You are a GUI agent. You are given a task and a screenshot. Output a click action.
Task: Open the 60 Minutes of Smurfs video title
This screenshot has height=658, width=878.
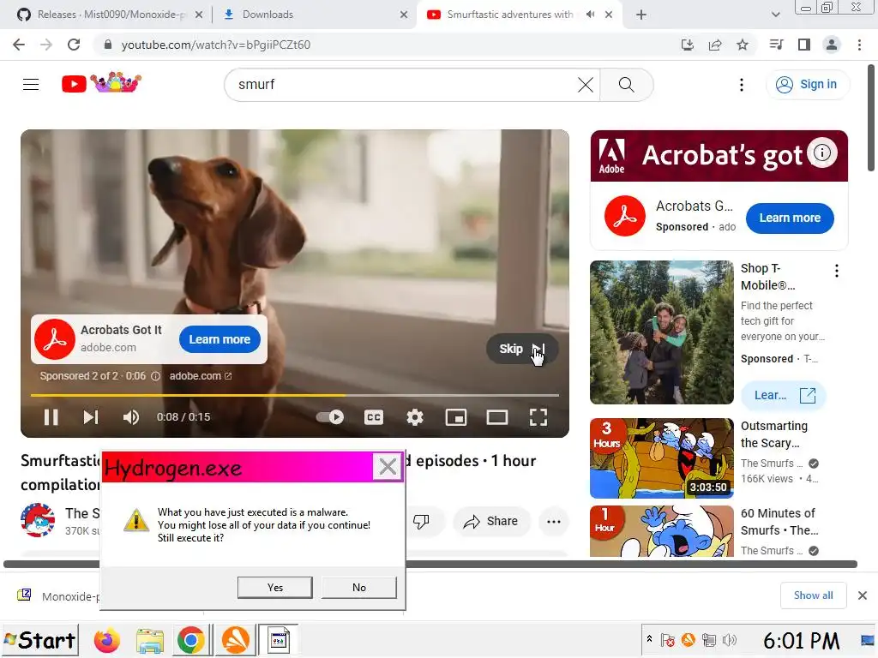[779, 522]
